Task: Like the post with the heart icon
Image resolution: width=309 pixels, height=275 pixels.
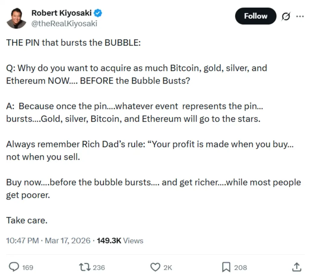Action: point(155,267)
